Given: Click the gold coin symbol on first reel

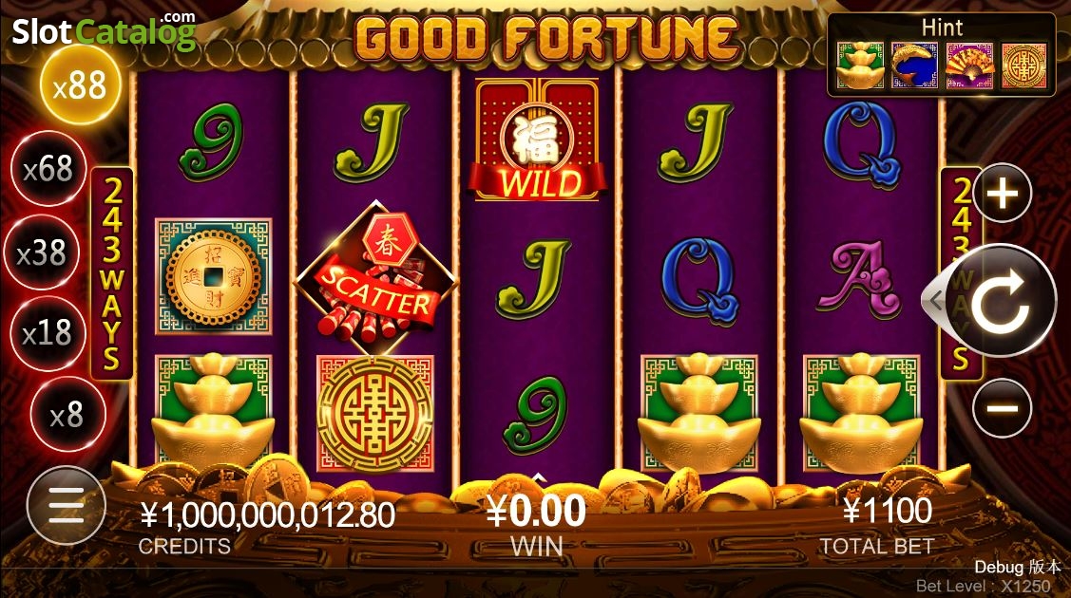Looking at the screenshot, I should (214, 276).
